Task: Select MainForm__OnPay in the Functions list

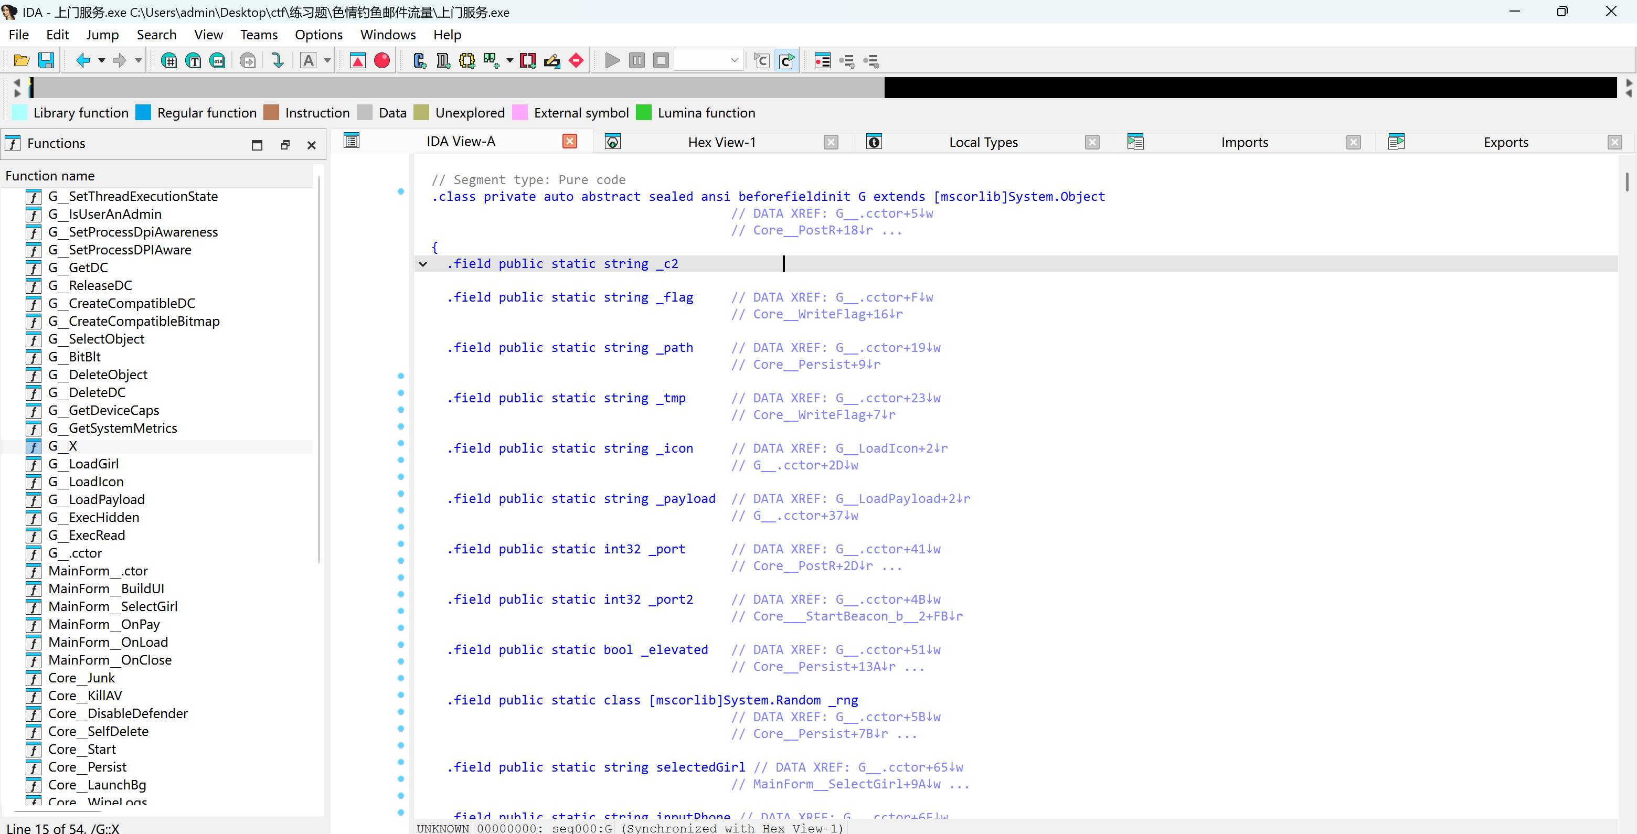Action: 103,624
